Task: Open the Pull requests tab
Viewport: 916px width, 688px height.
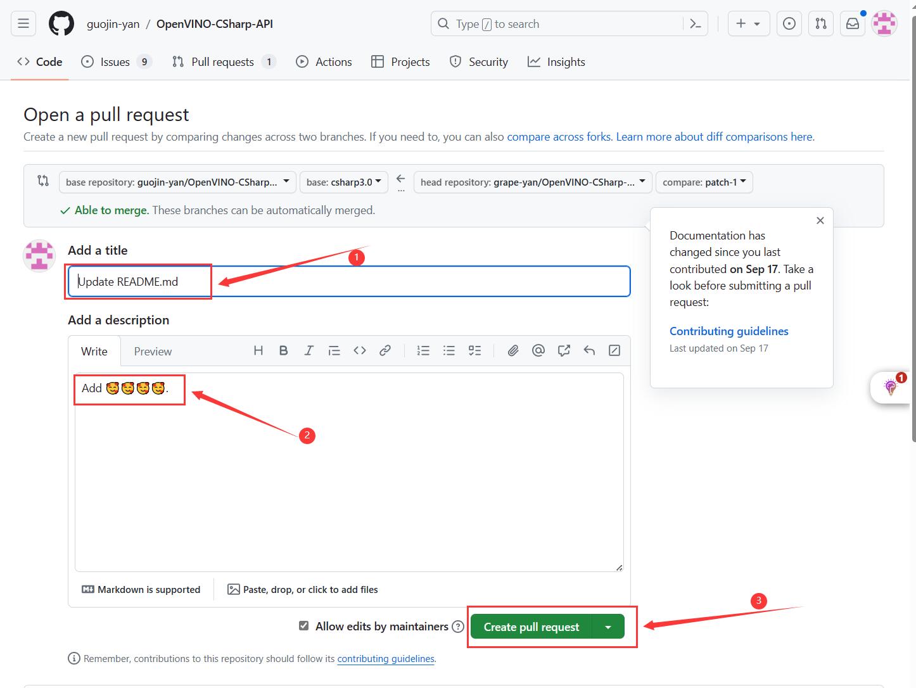Action: pyautogui.click(x=224, y=61)
